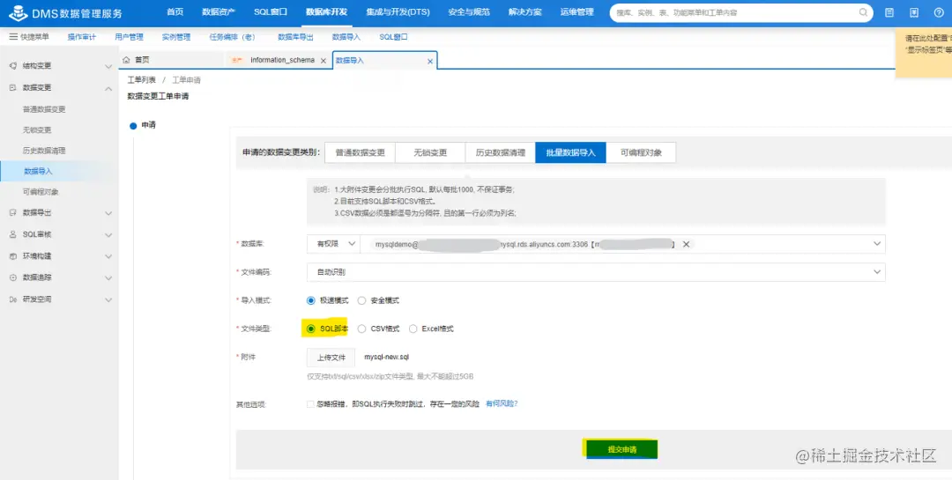Viewport: 952px width, 480px height.
Task: Open the 运维管理 top menu
Action: coord(576,12)
